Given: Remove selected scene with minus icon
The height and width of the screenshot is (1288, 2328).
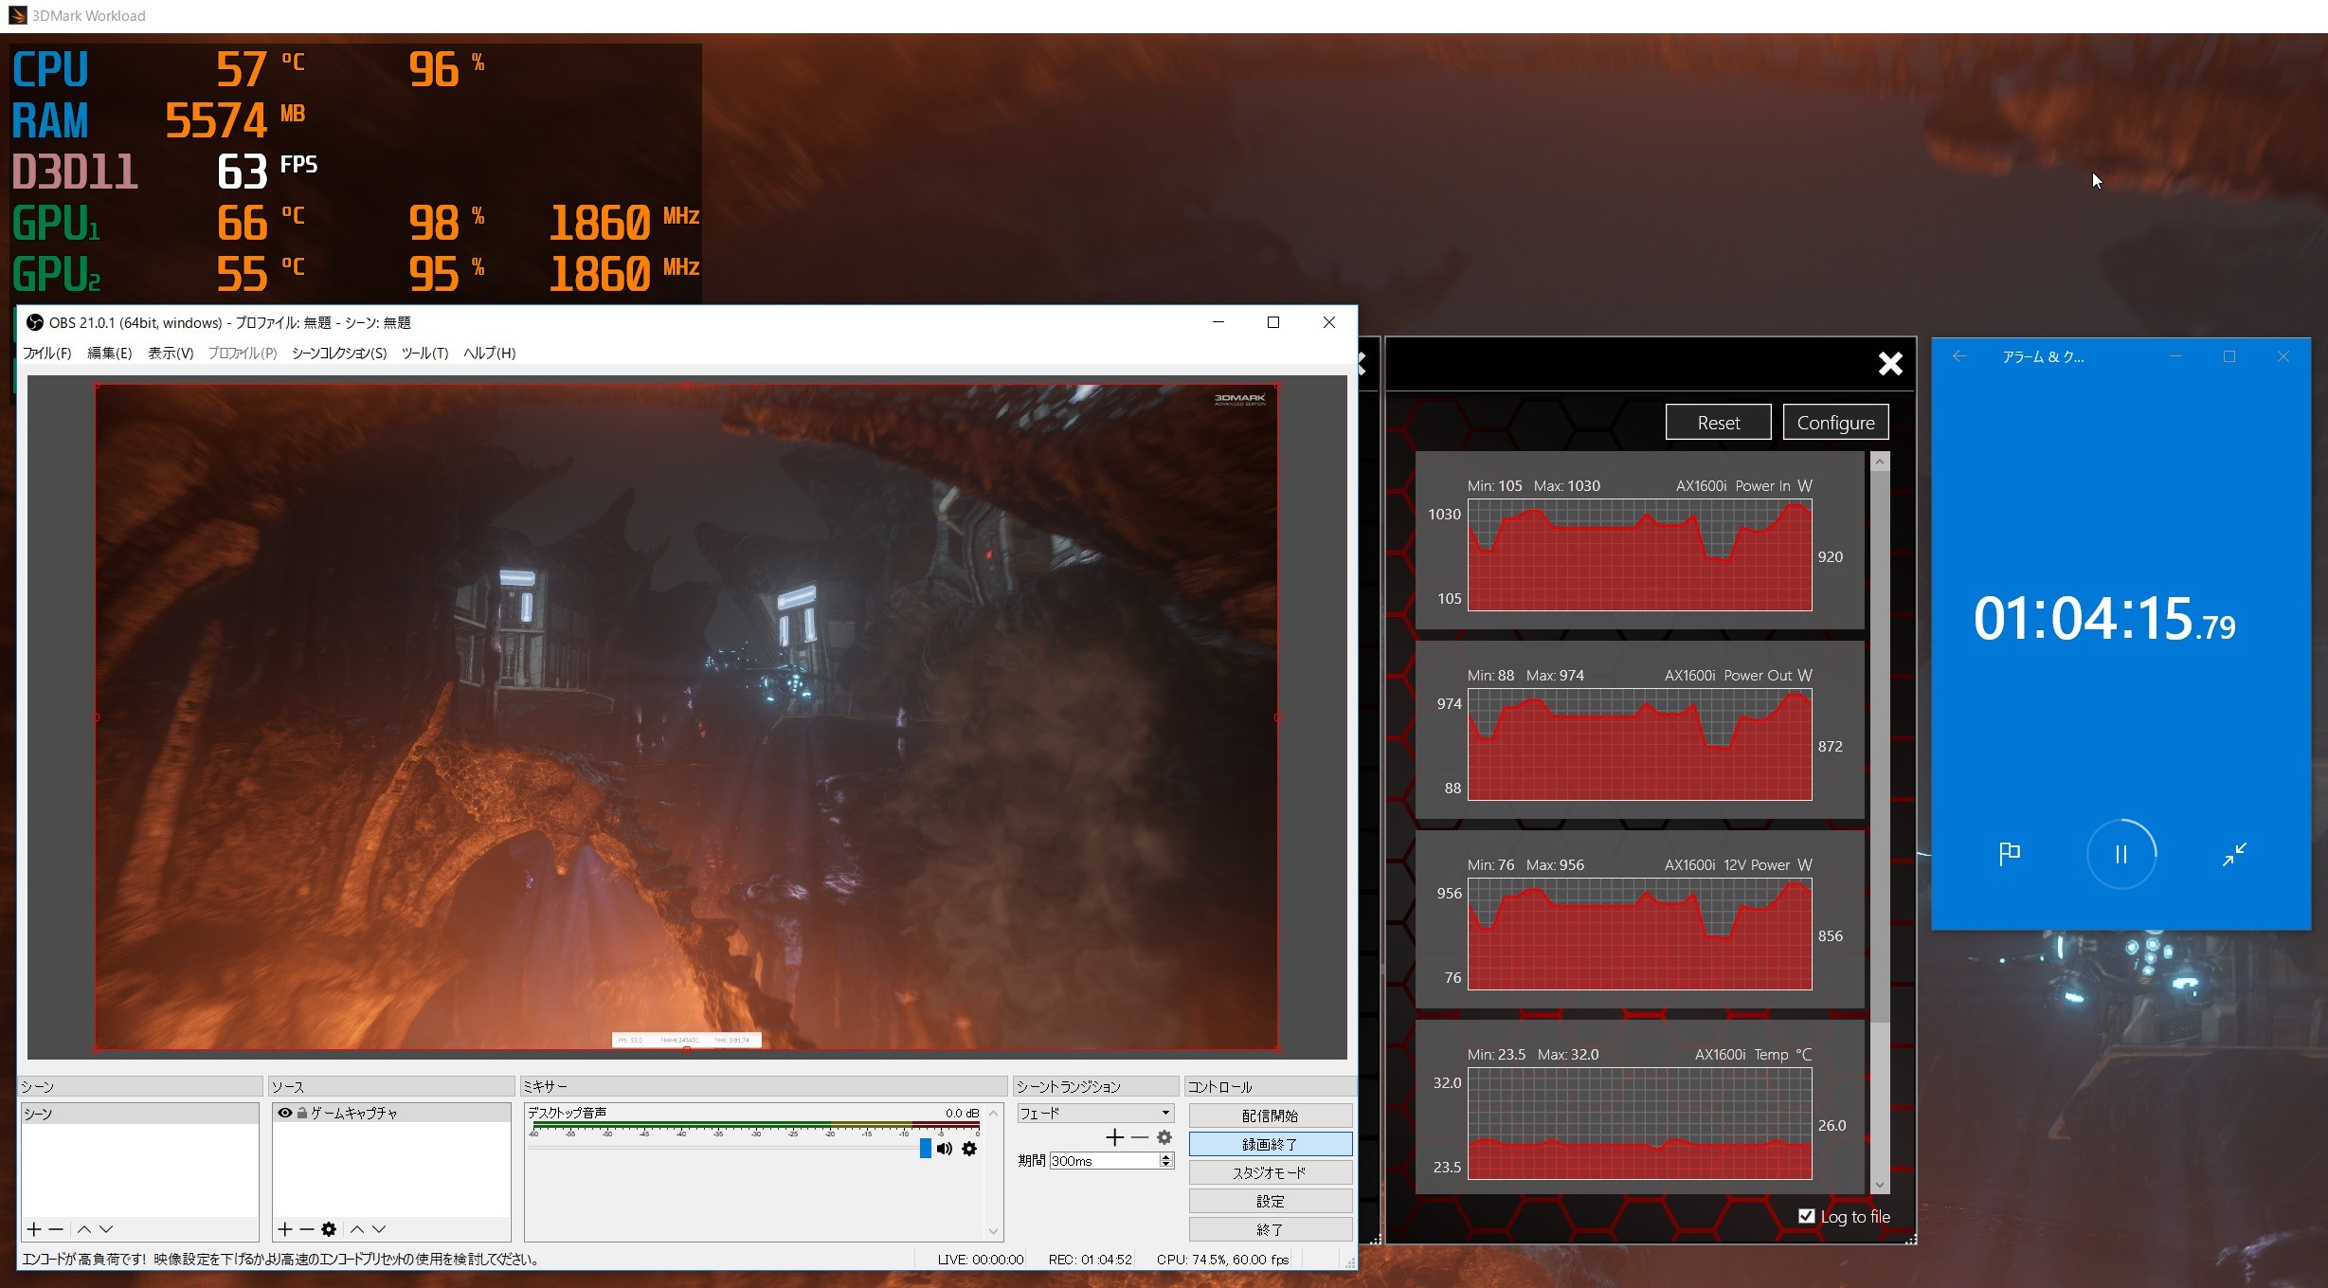Looking at the screenshot, I should tap(56, 1229).
